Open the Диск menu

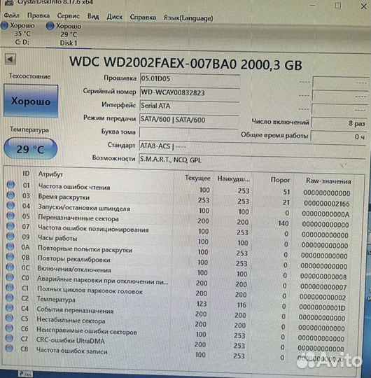tap(115, 17)
